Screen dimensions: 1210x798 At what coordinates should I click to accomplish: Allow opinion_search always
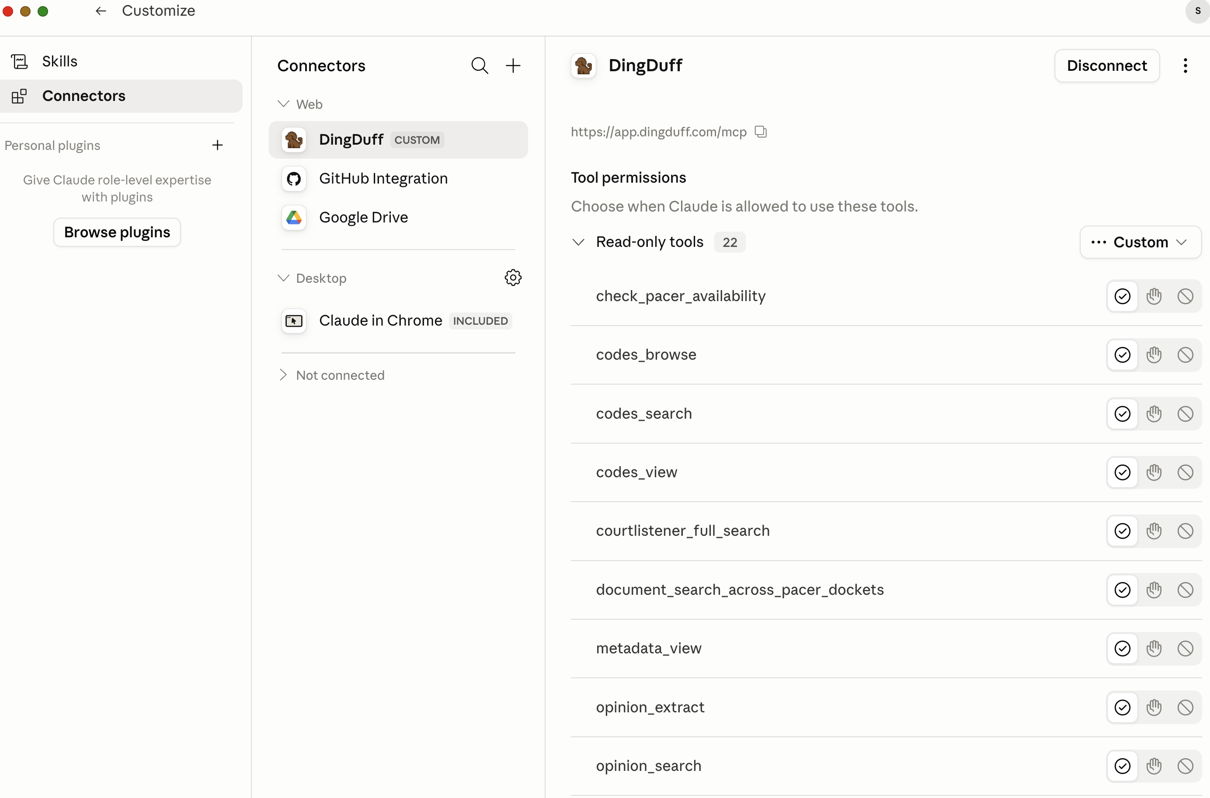1123,767
